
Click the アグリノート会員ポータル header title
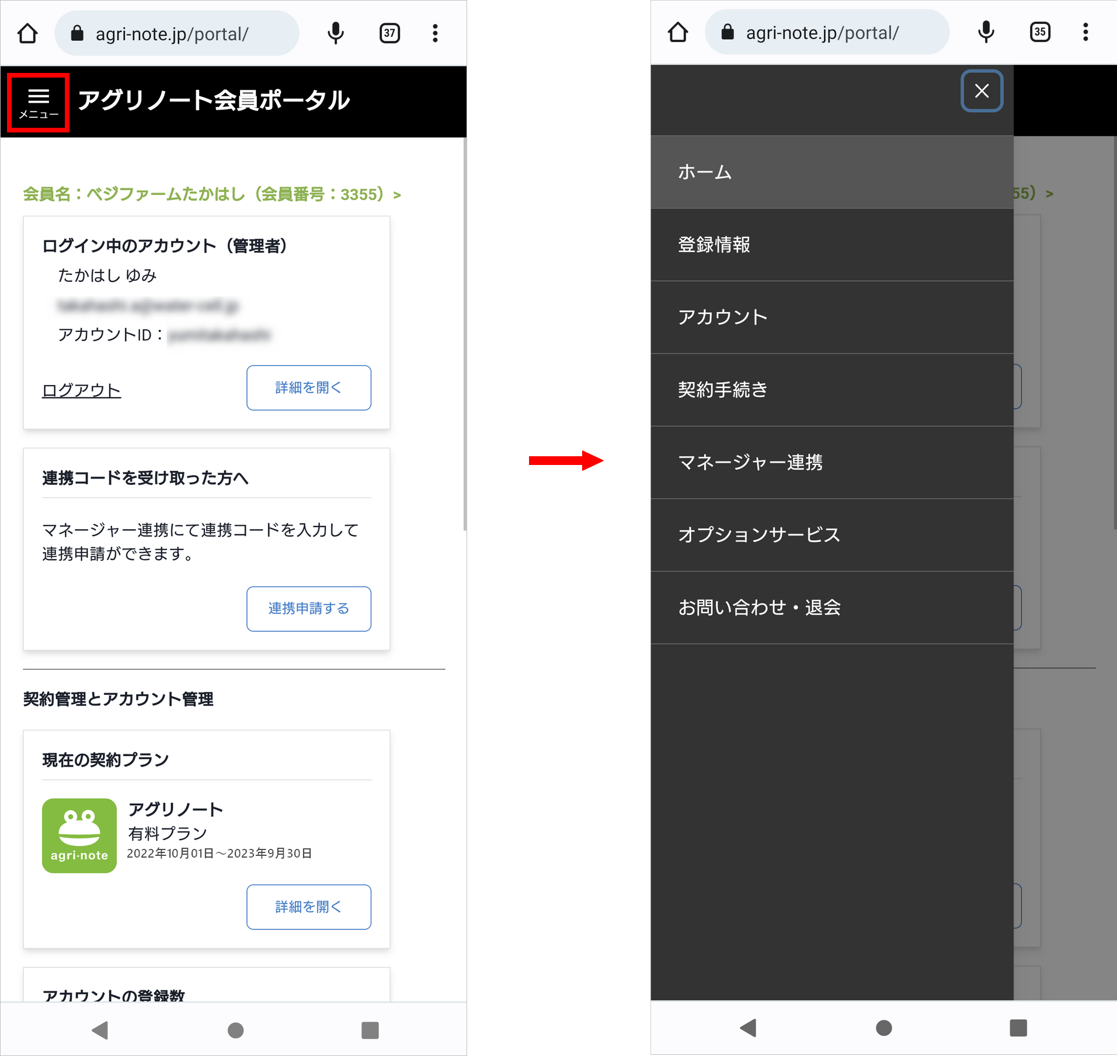tap(214, 100)
